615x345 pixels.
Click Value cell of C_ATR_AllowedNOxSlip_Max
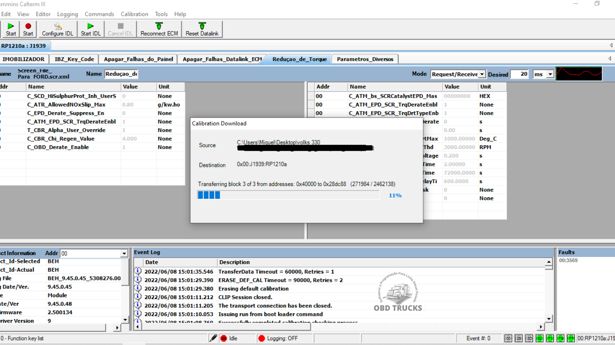(139, 104)
